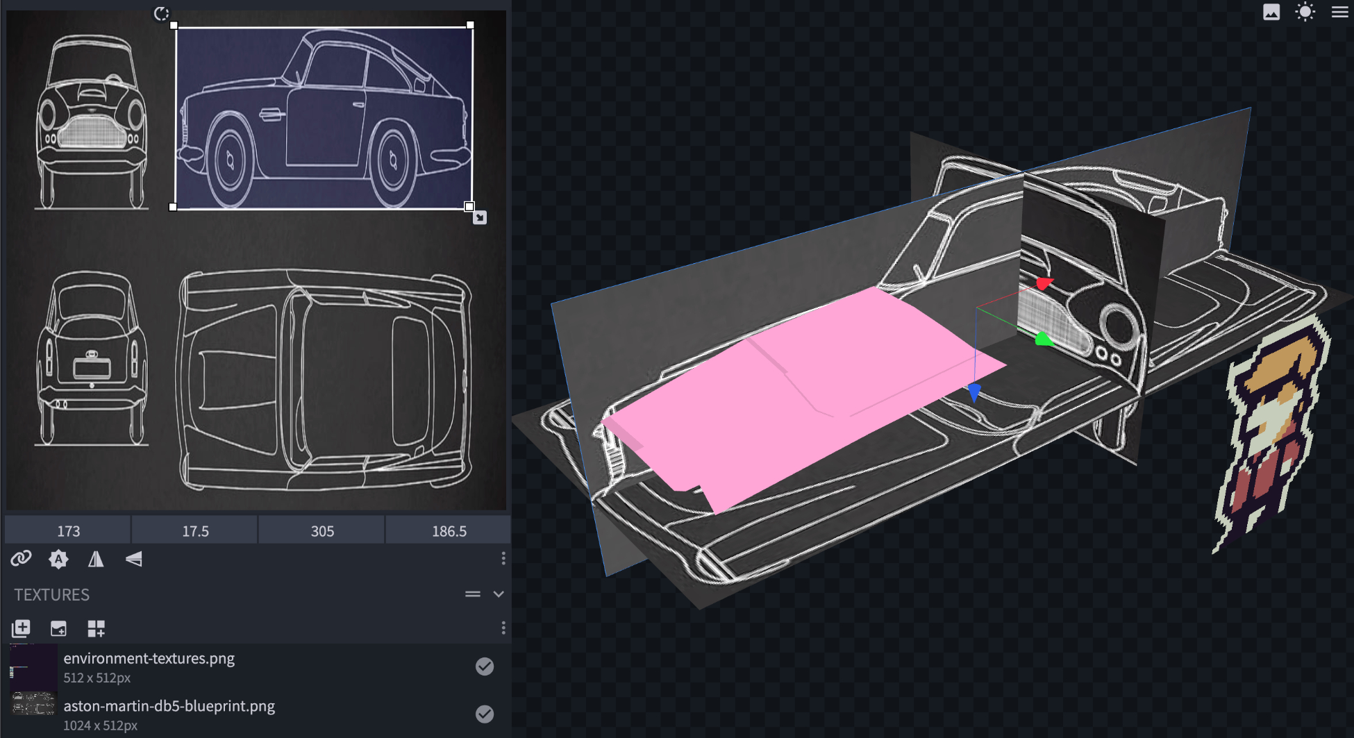1354x738 pixels.
Task: Click the create new texture icon
Action: point(58,629)
